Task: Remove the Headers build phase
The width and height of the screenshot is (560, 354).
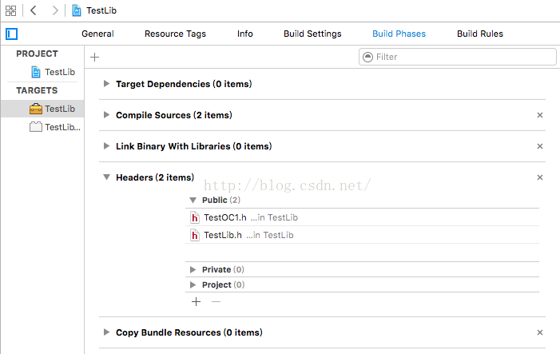Action: 540,177
